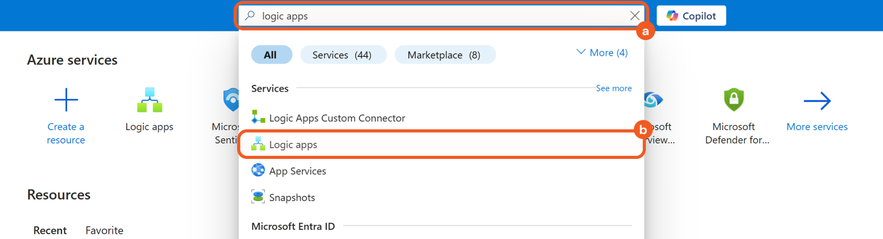The image size is (883, 239).
Task: Click the App Services globe icon
Action: click(x=258, y=171)
